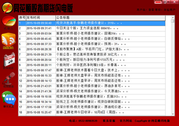Image resolution: width=179 pixels, height=126 pixels.
Task: Click timestamp 2015-10-09 09:31:41
Action: pyautogui.click(x=39, y=28)
